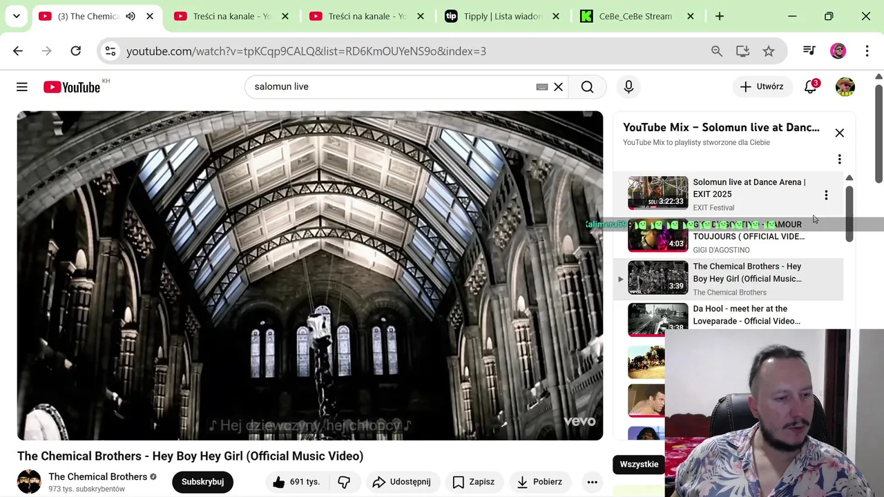Close The Chemical Brothers browser tab

(150, 16)
